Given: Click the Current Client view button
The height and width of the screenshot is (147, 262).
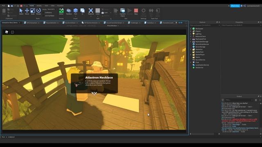Looking at the screenshot, I should (122, 12).
